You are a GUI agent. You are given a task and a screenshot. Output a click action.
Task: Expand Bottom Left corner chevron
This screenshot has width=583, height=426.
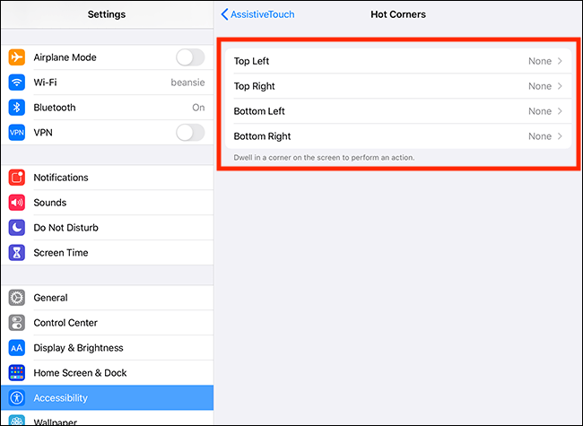pos(560,111)
